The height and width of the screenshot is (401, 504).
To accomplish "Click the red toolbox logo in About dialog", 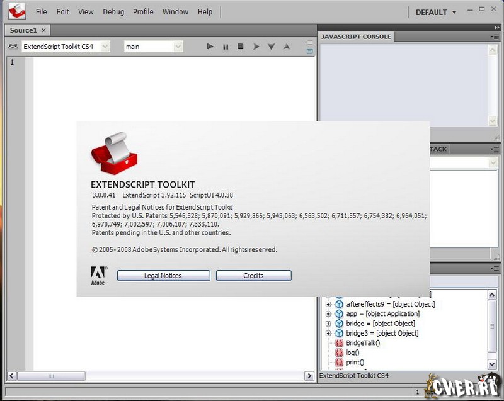I will [x=115, y=154].
